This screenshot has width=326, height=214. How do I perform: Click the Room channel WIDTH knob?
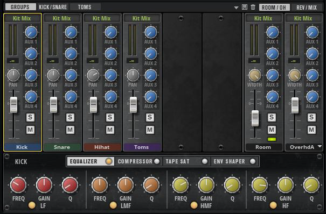255,75
